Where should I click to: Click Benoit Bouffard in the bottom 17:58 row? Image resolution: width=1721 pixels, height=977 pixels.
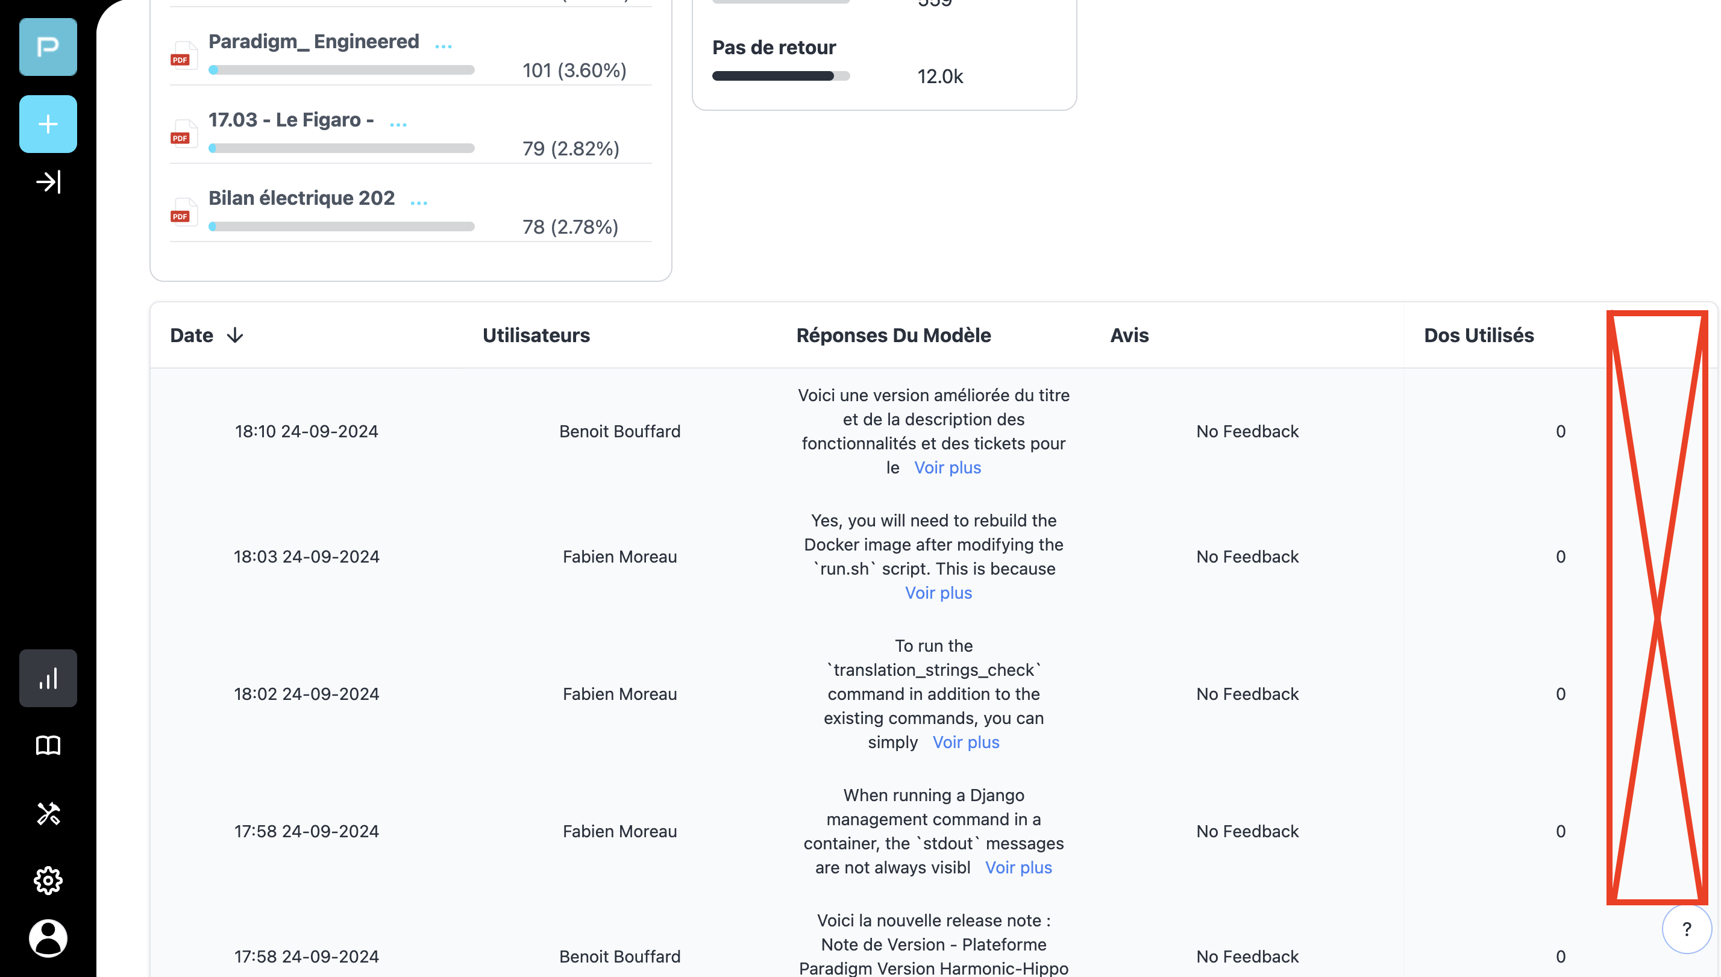619,957
